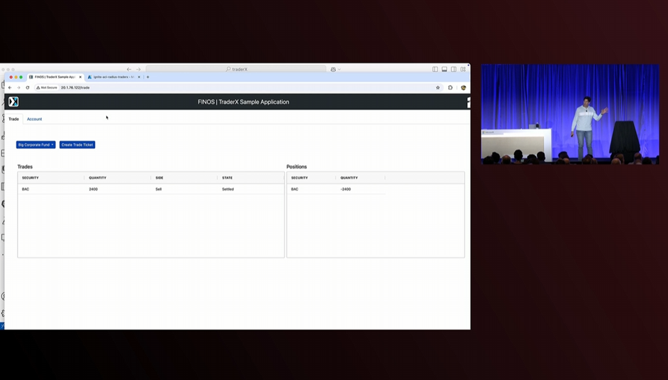Switch to the ignite-aci-radius-traderx browser tab

tap(111, 77)
